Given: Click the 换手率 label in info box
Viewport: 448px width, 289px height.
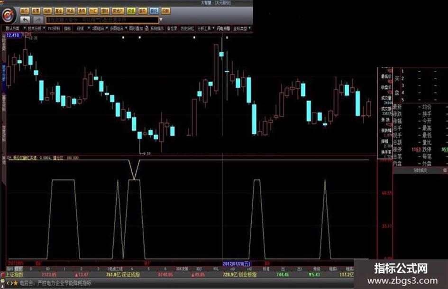Looking at the screenshot, I should pyautogui.click(x=386, y=152).
